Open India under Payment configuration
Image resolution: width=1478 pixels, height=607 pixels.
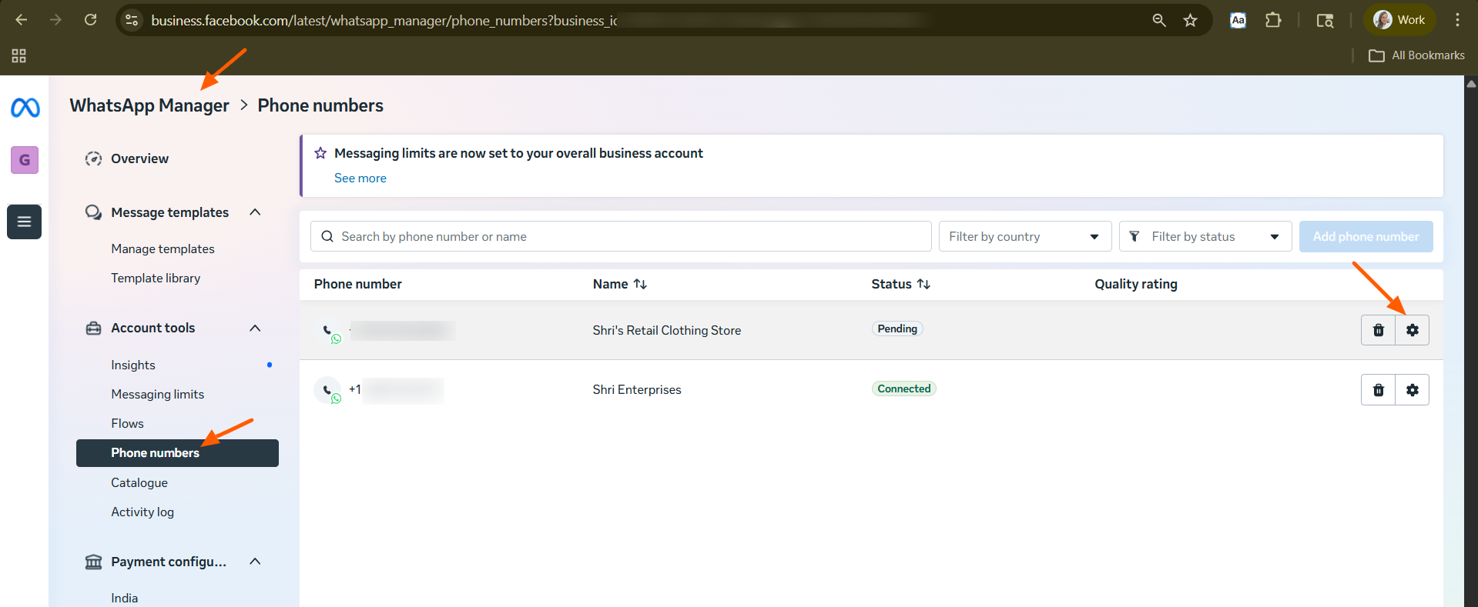click(x=124, y=598)
